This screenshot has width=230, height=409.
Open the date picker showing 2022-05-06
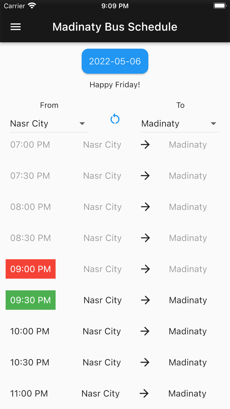click(115, 61)
